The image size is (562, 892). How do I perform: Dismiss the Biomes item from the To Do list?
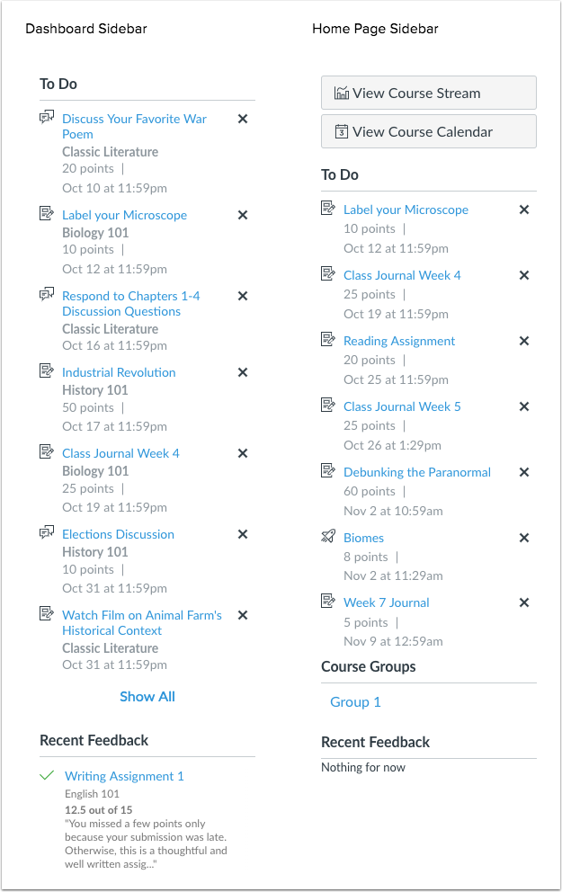[x=524, y=537]
